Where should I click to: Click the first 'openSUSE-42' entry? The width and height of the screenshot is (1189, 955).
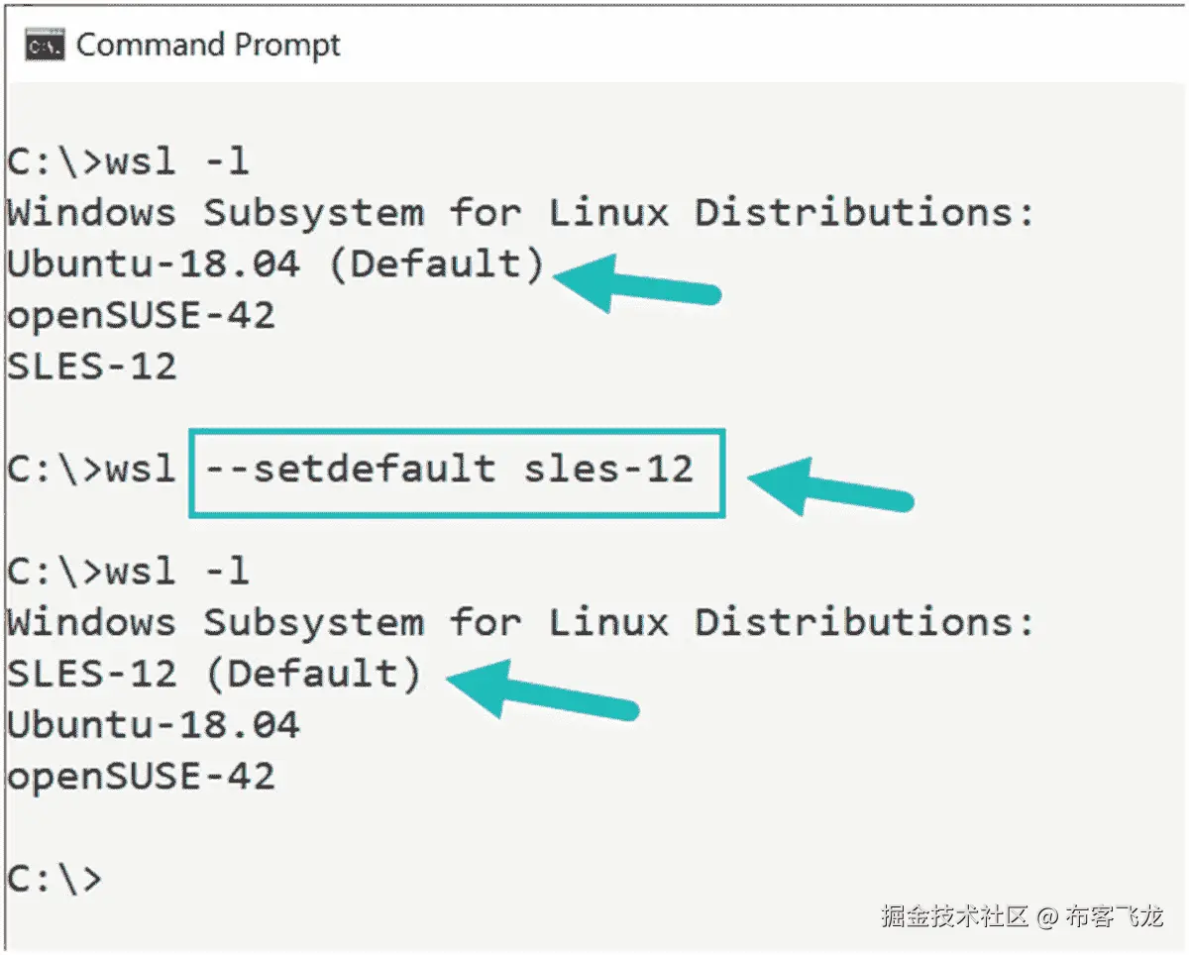point(141,316)
